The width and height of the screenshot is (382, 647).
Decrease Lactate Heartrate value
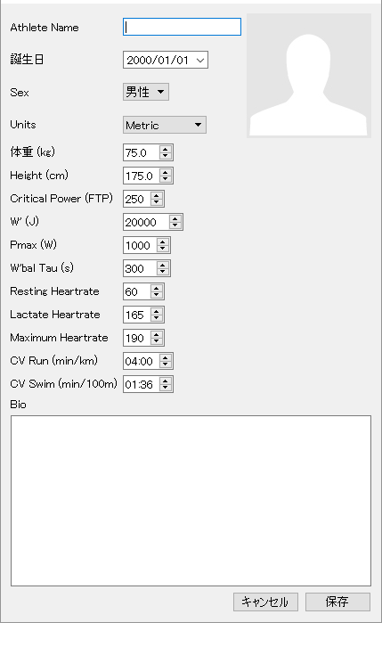coord(156,318)
